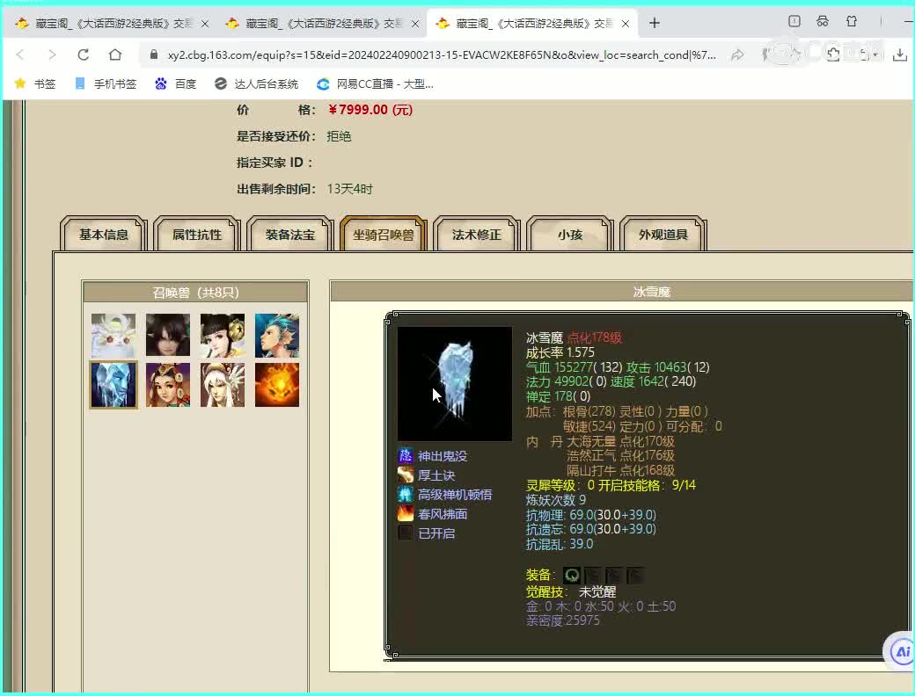Click the third summon equipment slot
The height and width of the screenshot is (696, 915).
pyautogui.click(x=614, y=576)
